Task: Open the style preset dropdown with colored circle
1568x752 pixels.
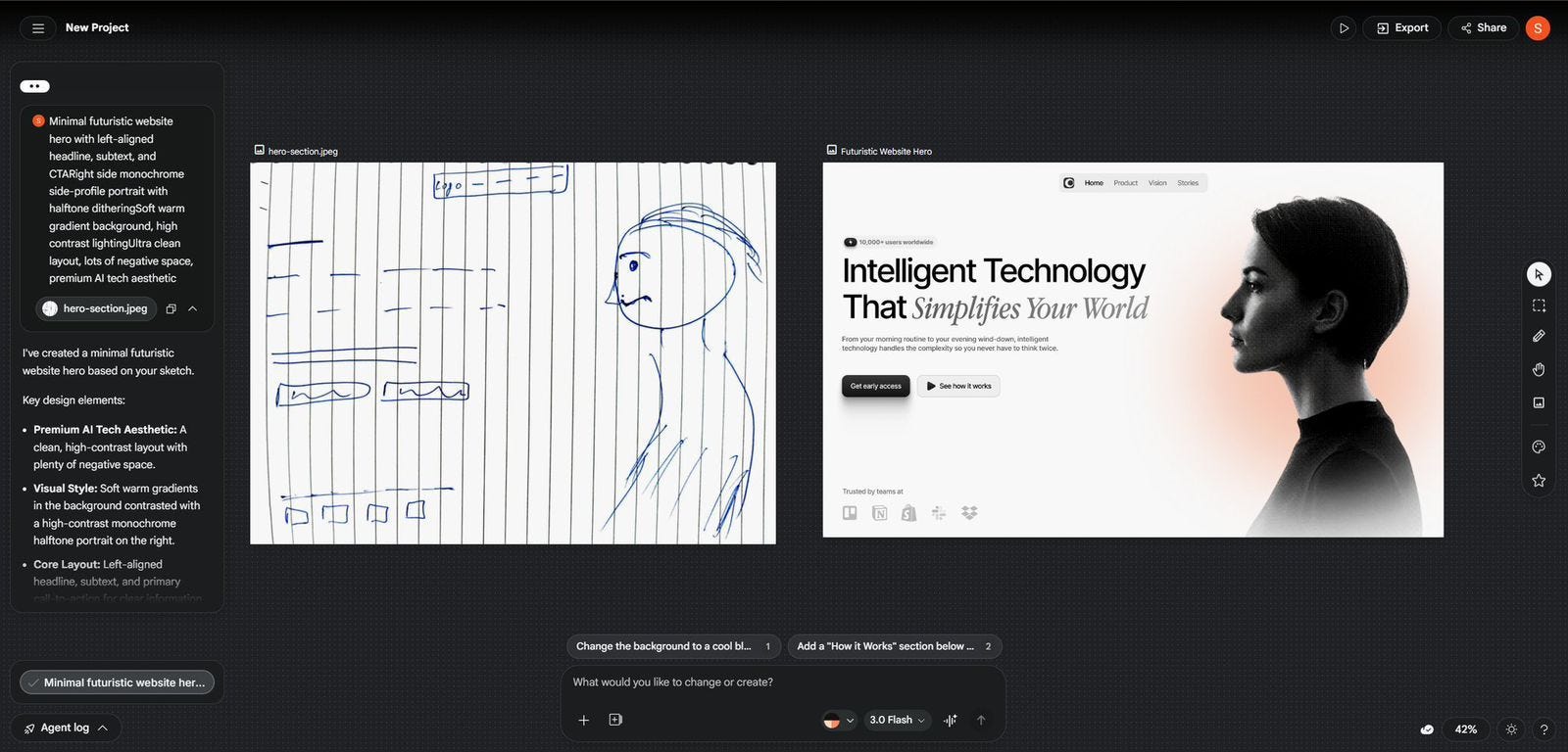Action: coord(838,720)
